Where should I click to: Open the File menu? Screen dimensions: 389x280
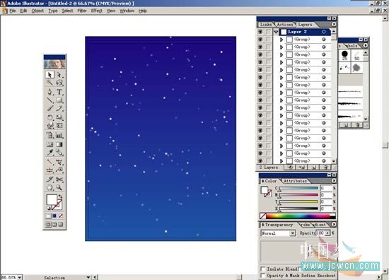point(13,11)
